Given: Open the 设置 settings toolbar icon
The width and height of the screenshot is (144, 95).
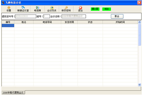Looking at the screenshot, I should pyautogui.click(x=9, y=9).
